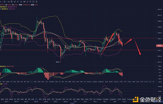The width and height of the screenshot is (163, 104).
Task: Click the MACD:-56.2 legend value
Action: click(x=10, y=66)
